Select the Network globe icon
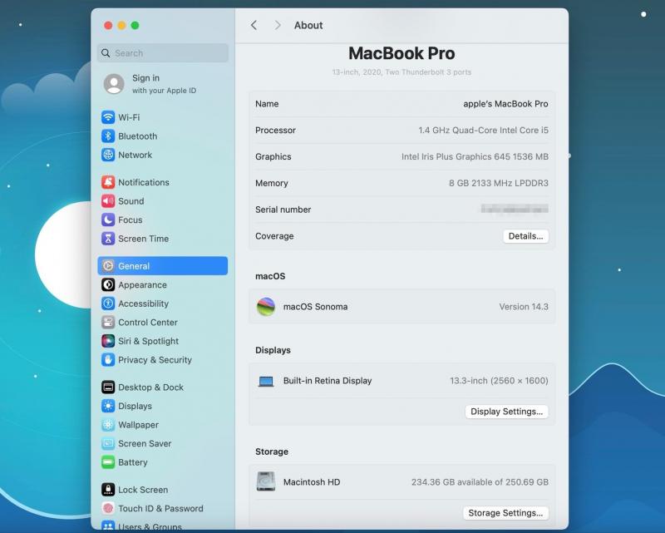 point(108,155)
